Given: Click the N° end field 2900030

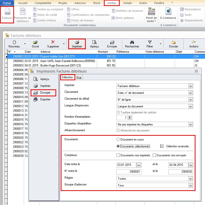Looking at the screenshot, I should [181, 172].
